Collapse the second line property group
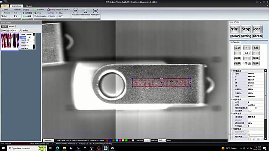The image size is (269, 151). coord(232,99)
